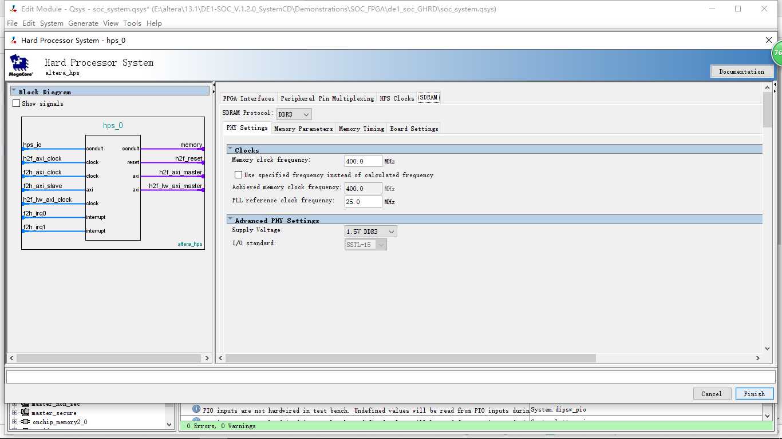This screenshot has height=439, width=782.
Task: Click the master_secure component icon
Action: (25, 413)
